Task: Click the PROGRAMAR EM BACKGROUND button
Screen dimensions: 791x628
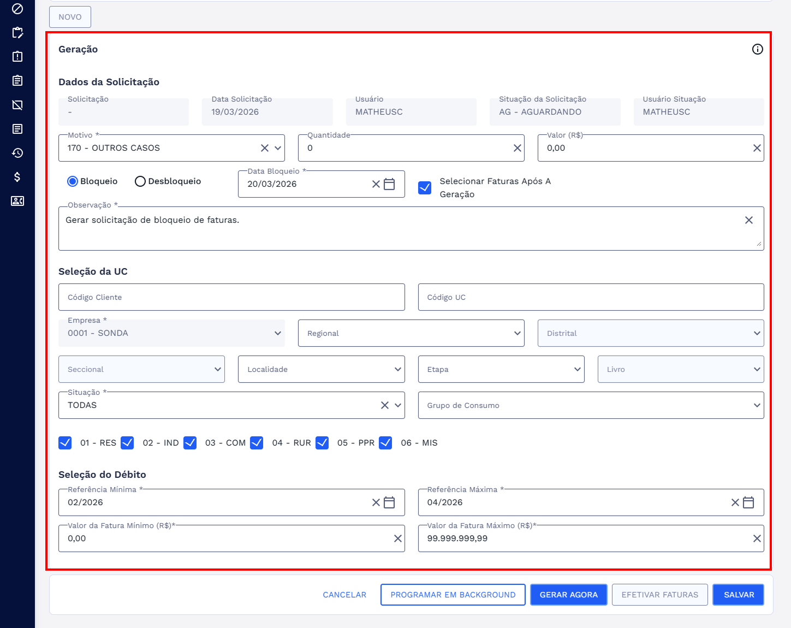Action: (453, 595)
